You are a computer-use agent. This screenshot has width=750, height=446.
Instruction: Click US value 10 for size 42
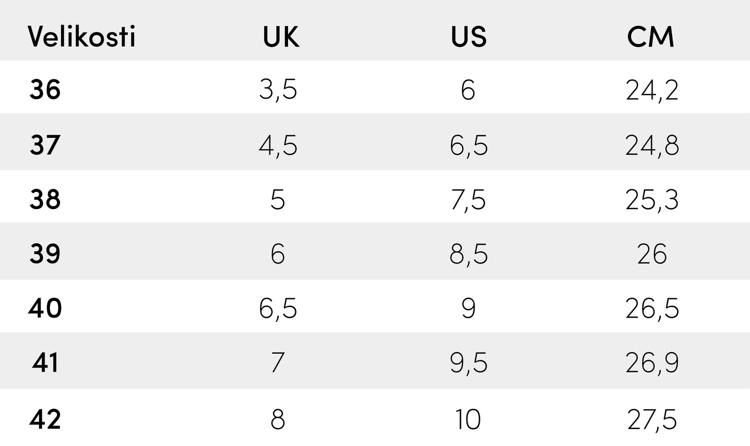point(468,419)
